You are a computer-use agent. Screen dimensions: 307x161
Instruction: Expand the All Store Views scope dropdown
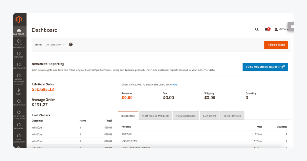tap(55, 45)
